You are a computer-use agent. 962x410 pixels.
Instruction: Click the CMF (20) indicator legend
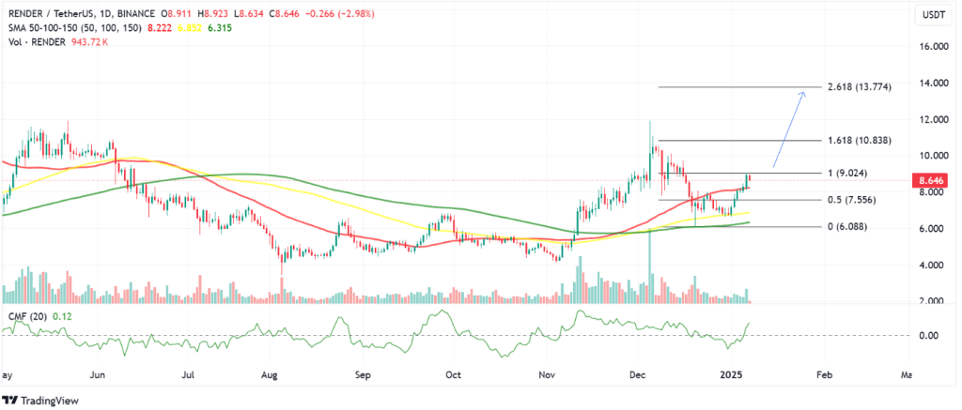26,315
